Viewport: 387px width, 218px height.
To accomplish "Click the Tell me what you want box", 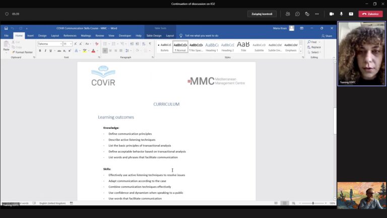I will (x=201, y=36).
